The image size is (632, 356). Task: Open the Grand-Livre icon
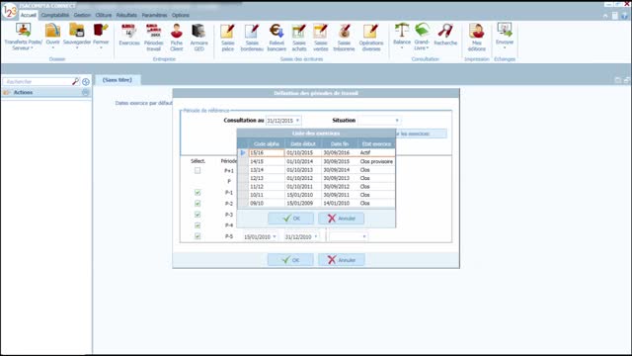pos(422,31)
